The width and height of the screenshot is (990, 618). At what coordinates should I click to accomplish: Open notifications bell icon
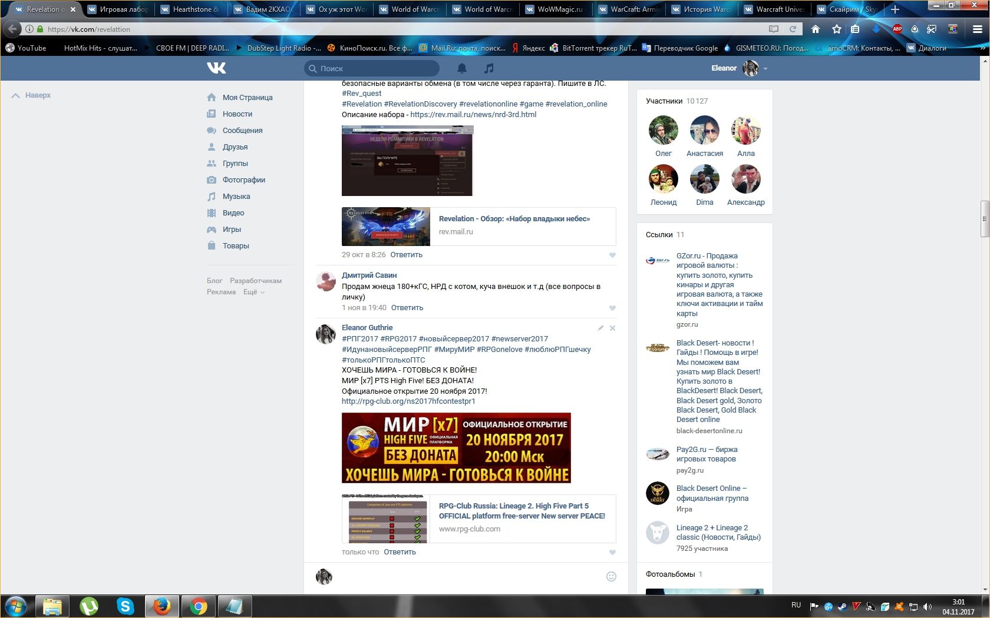click(x=462, y=68)
